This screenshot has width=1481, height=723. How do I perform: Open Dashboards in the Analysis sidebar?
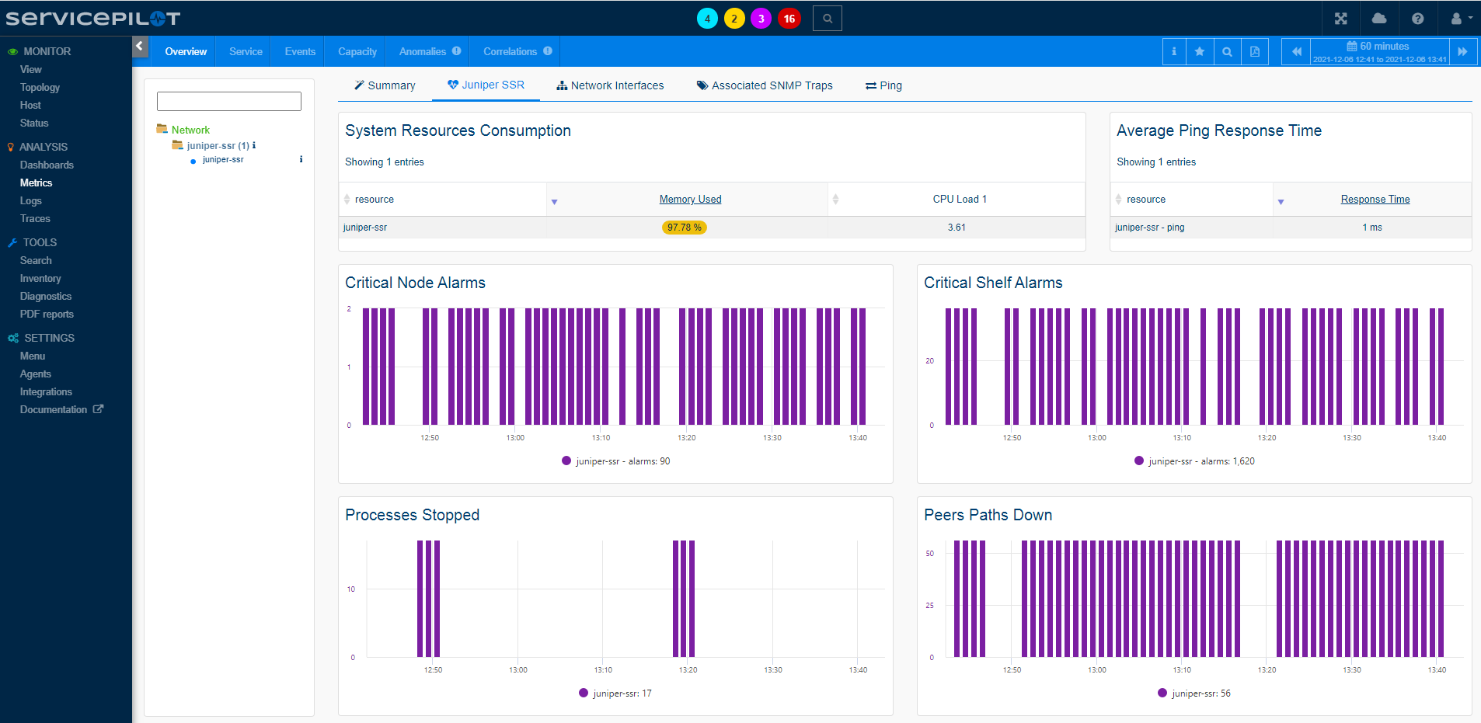(x=47, y=165)
